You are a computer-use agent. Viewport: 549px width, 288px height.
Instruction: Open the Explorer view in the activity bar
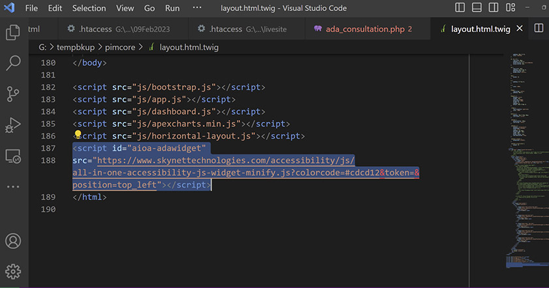point(13,33)
